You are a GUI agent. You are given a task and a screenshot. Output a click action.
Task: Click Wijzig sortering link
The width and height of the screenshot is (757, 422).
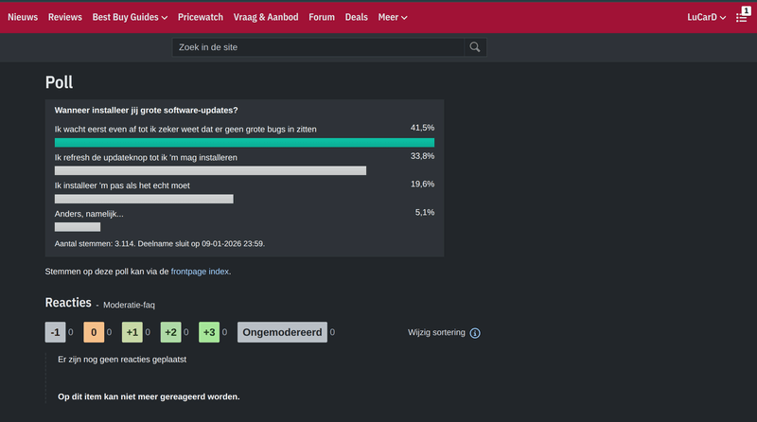click(x=436, y=333)
